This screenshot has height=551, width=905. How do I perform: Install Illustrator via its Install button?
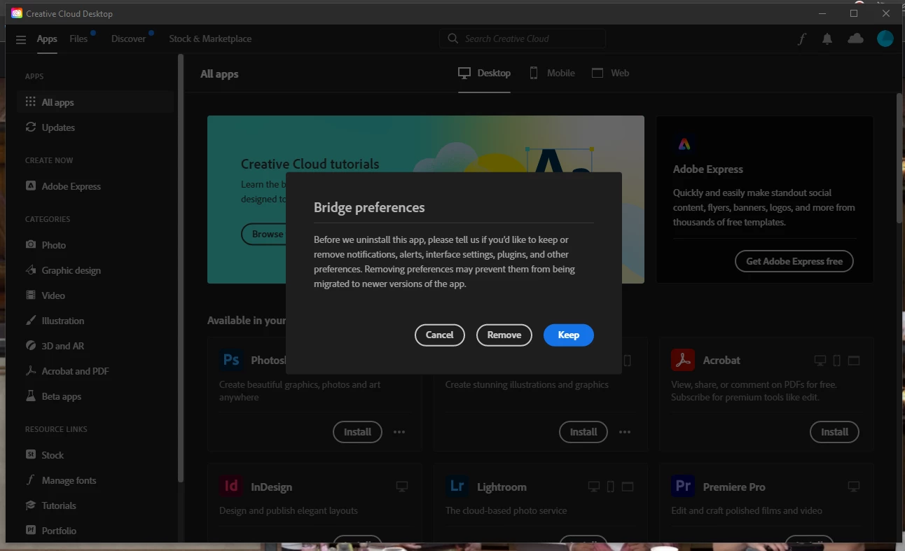pyautogui.click(x=583, y=432)
